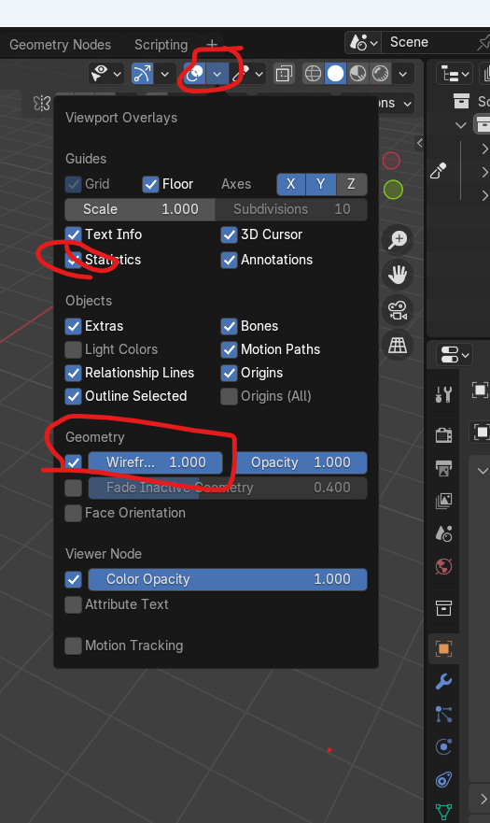
Task: Click the green axis circle on the navigation gizmo
Action: pos(394,190)
